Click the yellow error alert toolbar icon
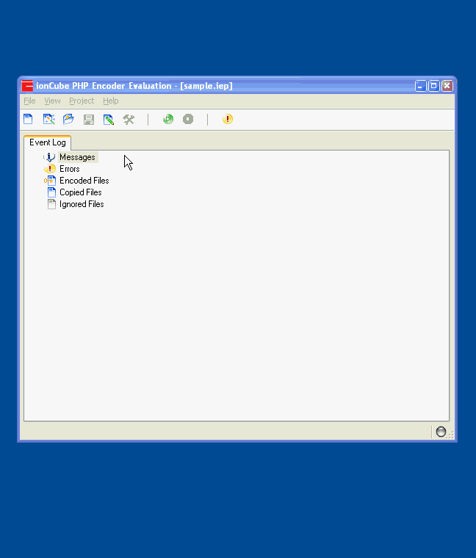The image size is (476, 558). click(228, 119)
